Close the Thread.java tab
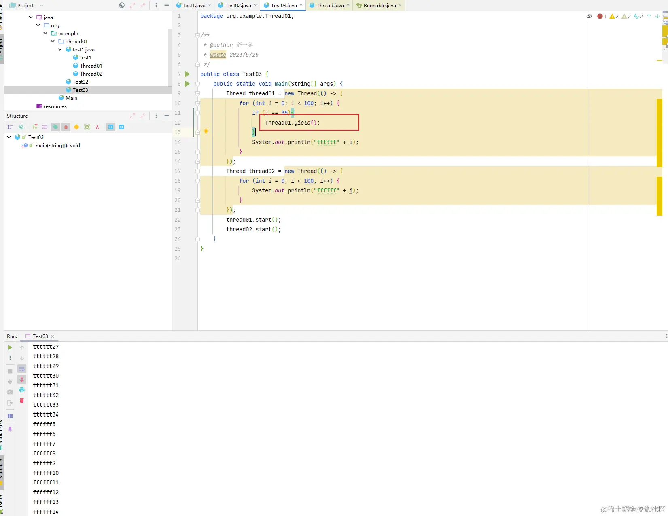The image size is (668, 516). pyautogui.click(x=348, y=5)
